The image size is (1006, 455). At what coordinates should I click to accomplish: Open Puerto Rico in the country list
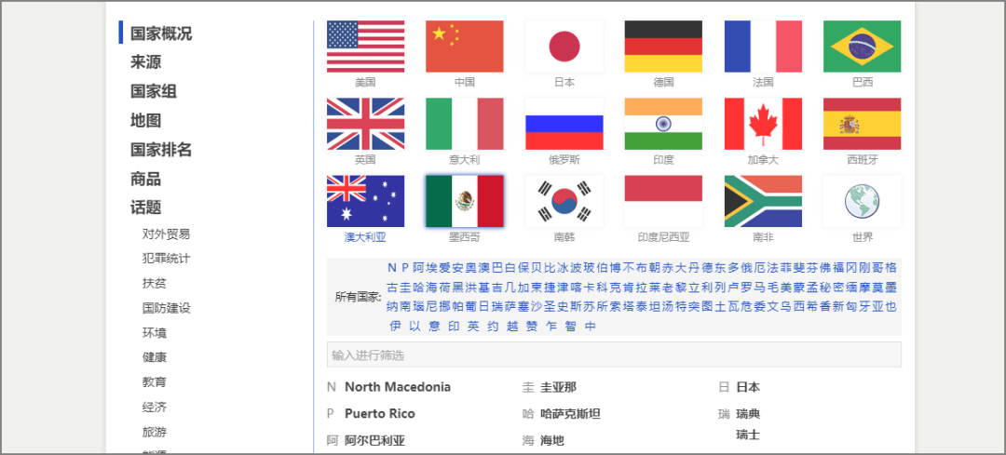click(x=380, y=414)
